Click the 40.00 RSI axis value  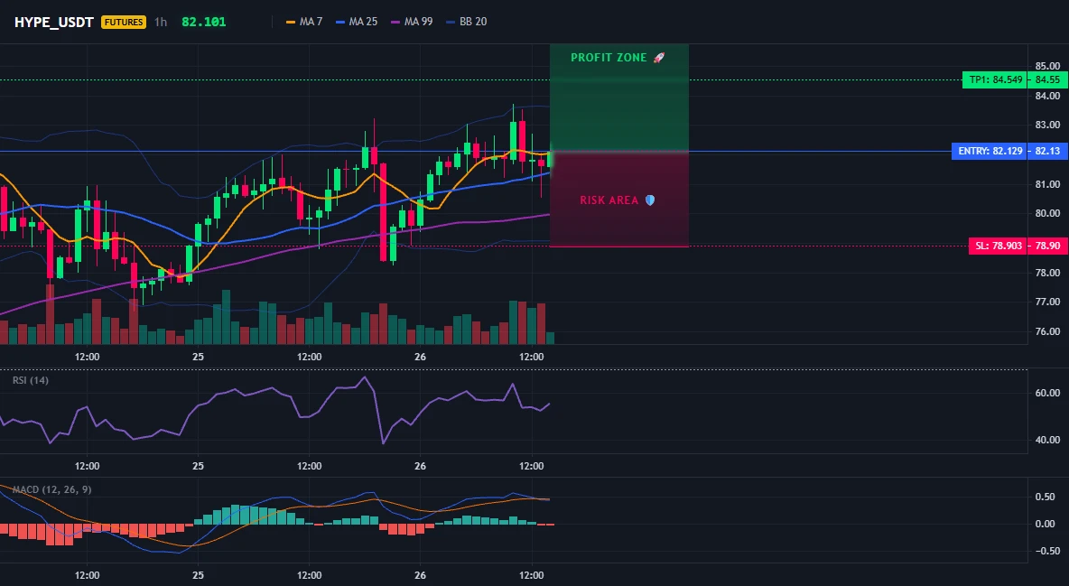point(1047,440)
